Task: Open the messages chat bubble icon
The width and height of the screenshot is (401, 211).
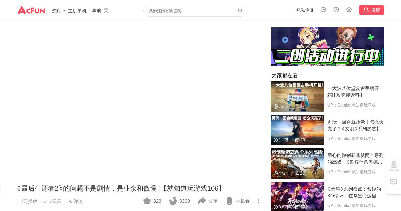Action: coord(323,10)
